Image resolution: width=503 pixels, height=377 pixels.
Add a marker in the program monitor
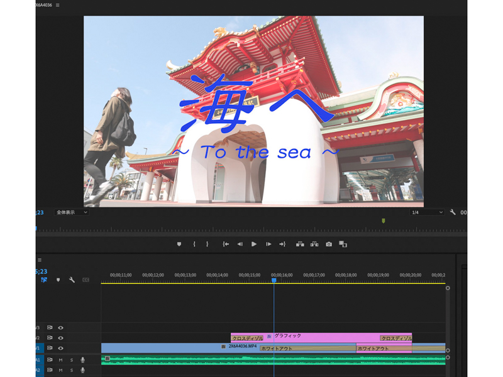[179, 244]
